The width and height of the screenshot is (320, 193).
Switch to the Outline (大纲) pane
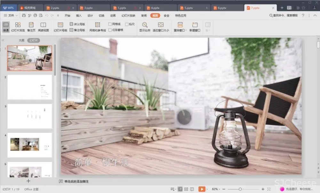pos(21,40)
